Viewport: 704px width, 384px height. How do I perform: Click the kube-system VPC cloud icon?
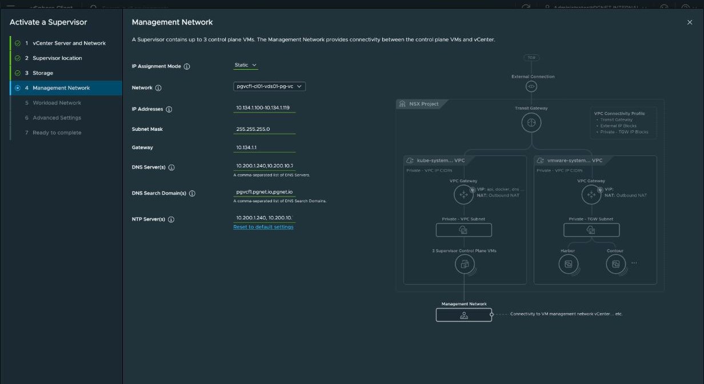pos(410,161)
